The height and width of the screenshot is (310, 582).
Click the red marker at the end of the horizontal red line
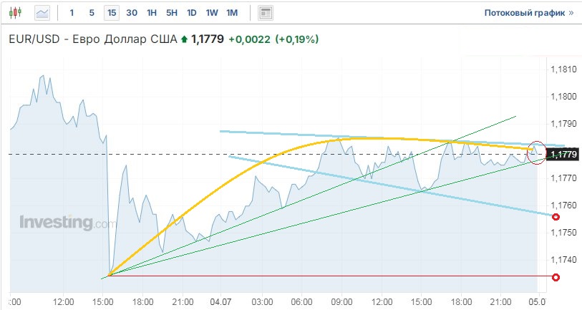556,276
